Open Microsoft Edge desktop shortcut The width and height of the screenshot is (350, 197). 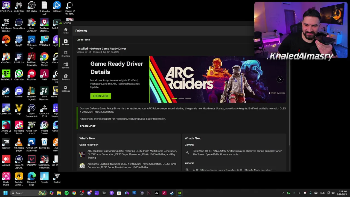[31, 179]
